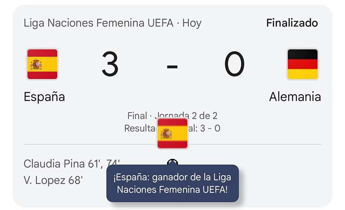The width and height of the screenshot is (345, 210).
Task: Click Spain's score of 3
Action: (110, 65)
